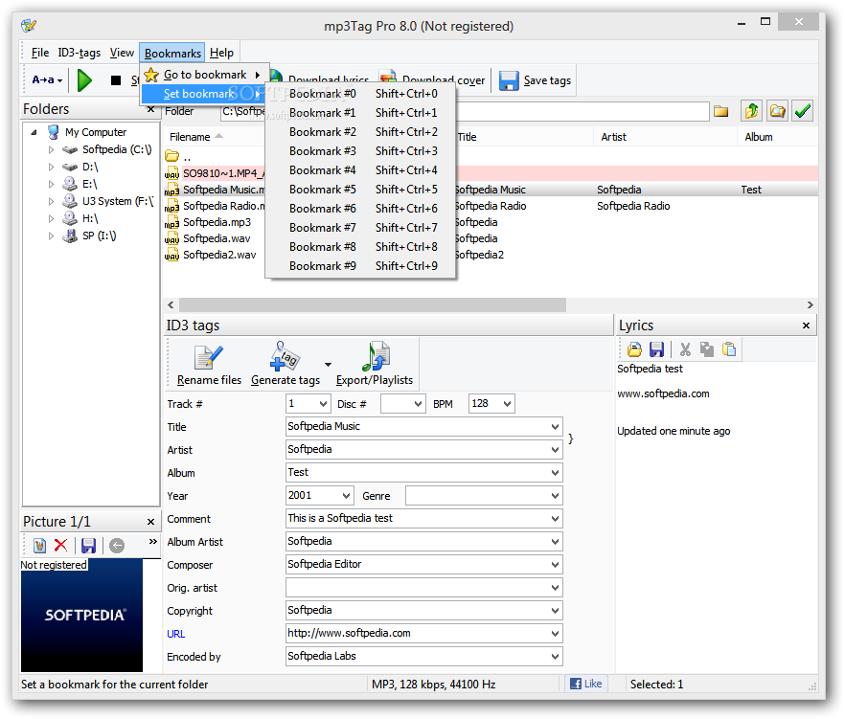Click the Facebook Like button
The width and height of the screenshot is (845, 719).
click(x=585, y=684)
